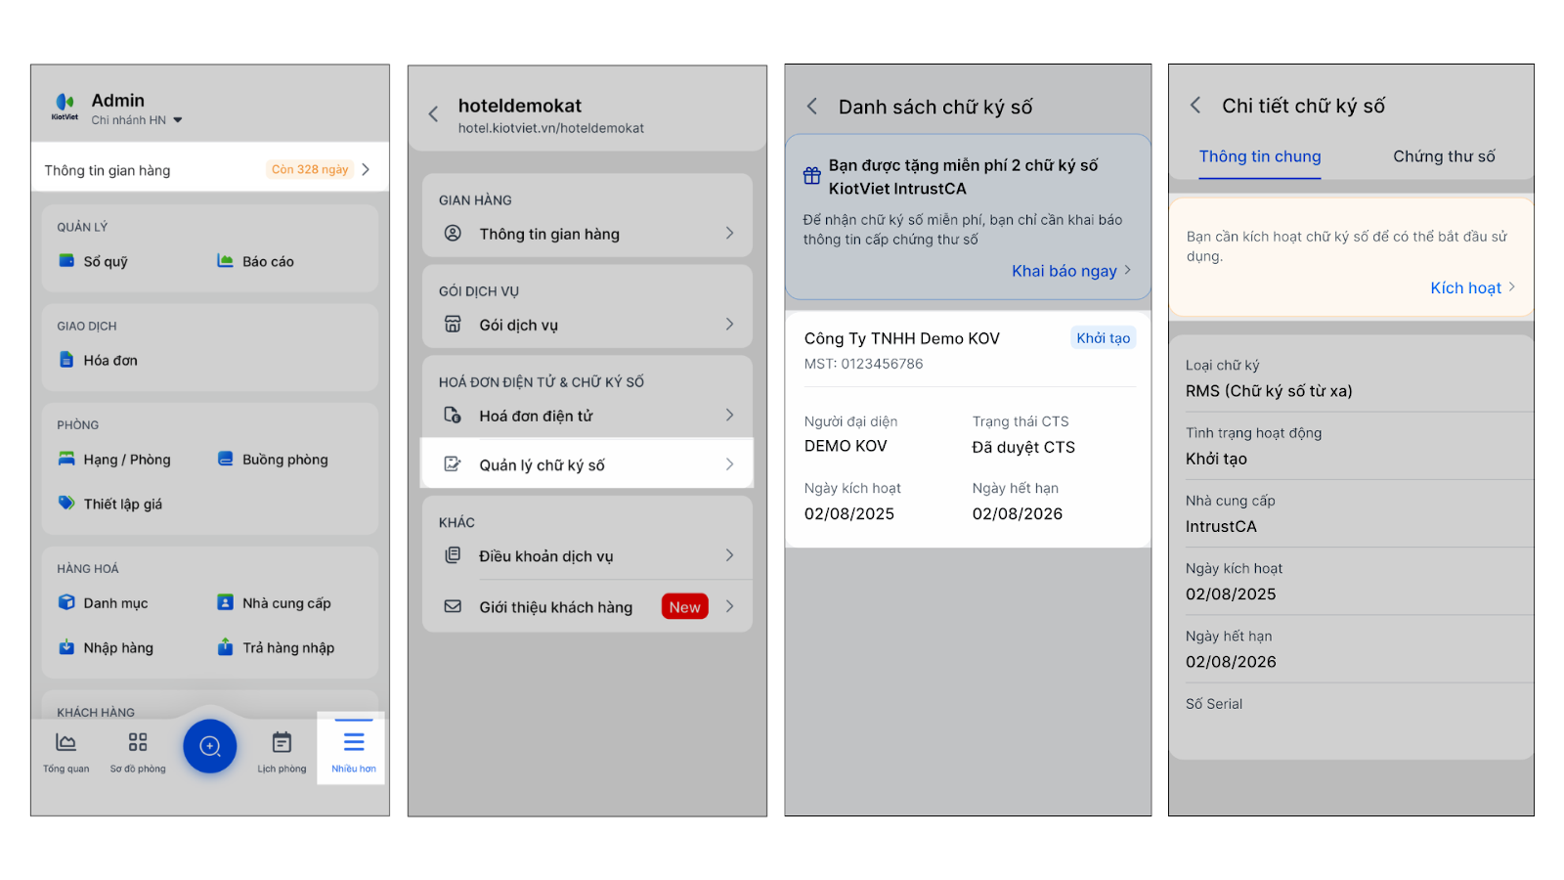Expand the Chi nhánh HN branch dropdown
The height and width of the screenshot is (880, 1564).
(177, 120)
